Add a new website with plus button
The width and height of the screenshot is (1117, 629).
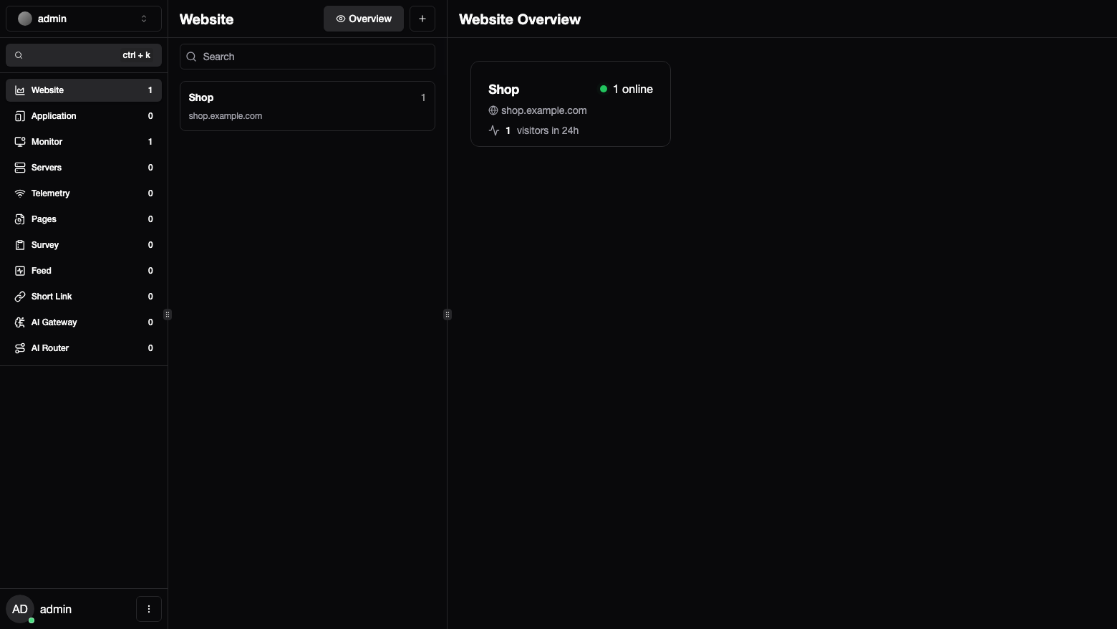tap(422, 19)
